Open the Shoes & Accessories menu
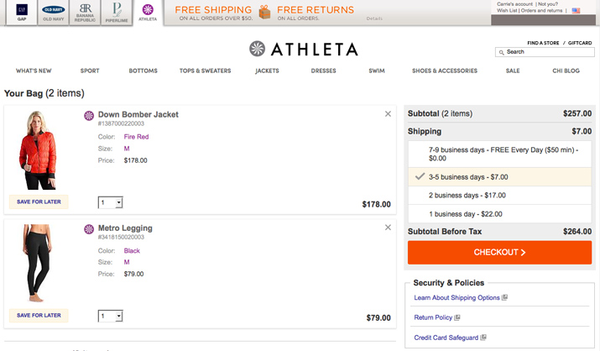 [x=444, y=71]
